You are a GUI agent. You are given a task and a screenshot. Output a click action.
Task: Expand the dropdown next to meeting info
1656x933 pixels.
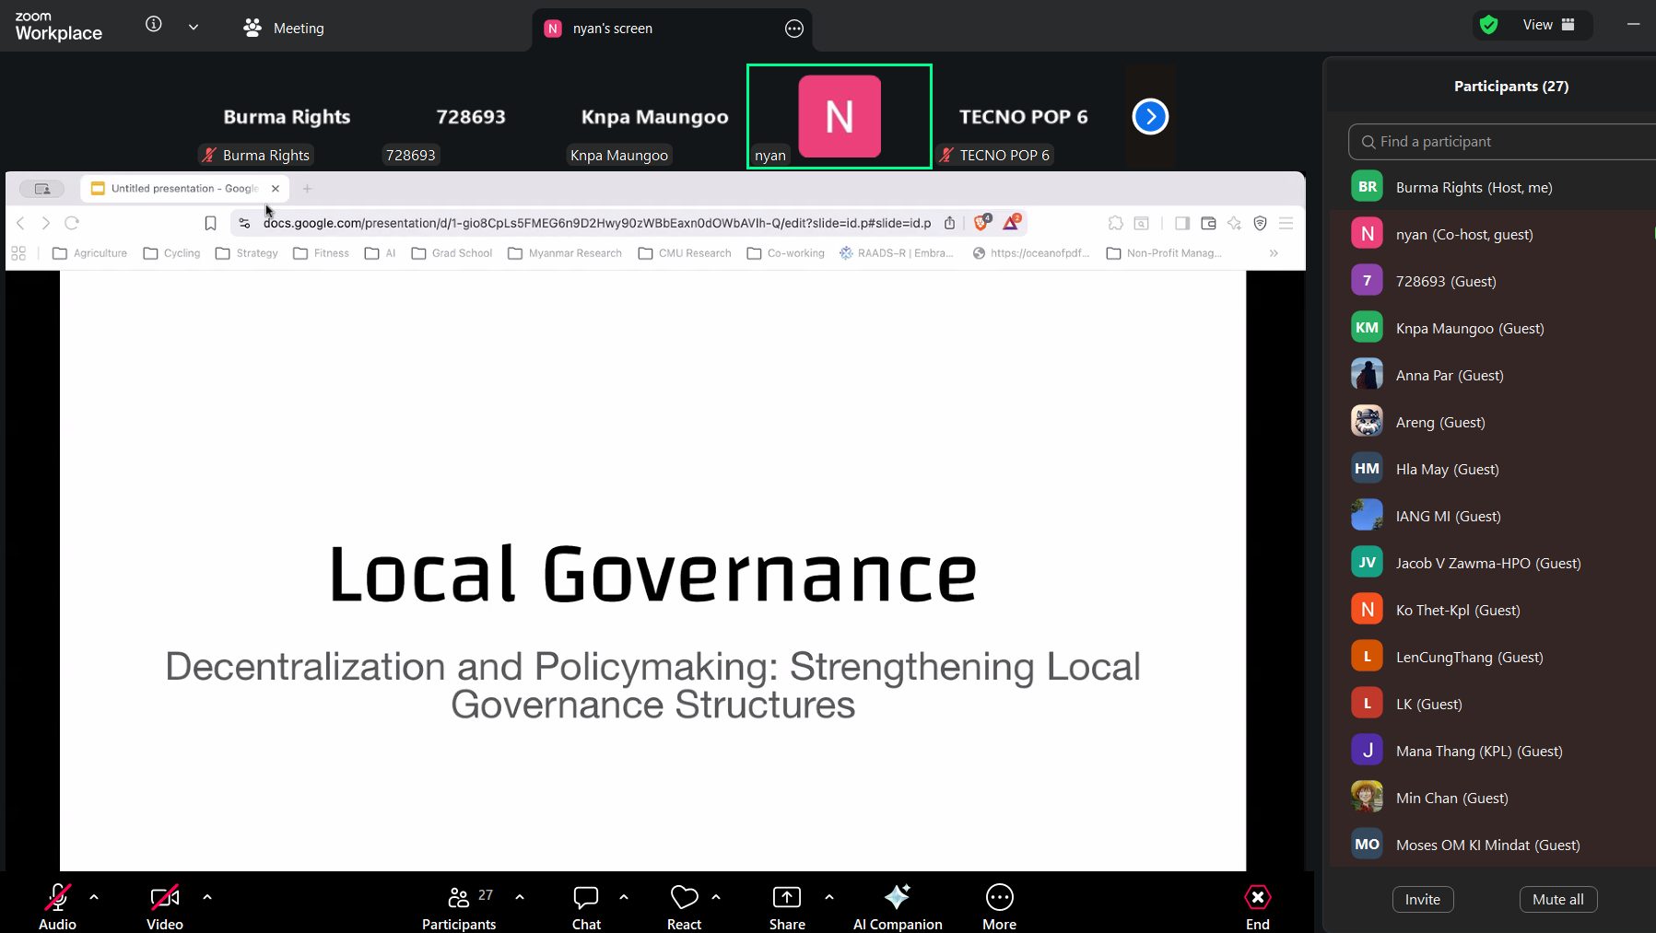194,27
